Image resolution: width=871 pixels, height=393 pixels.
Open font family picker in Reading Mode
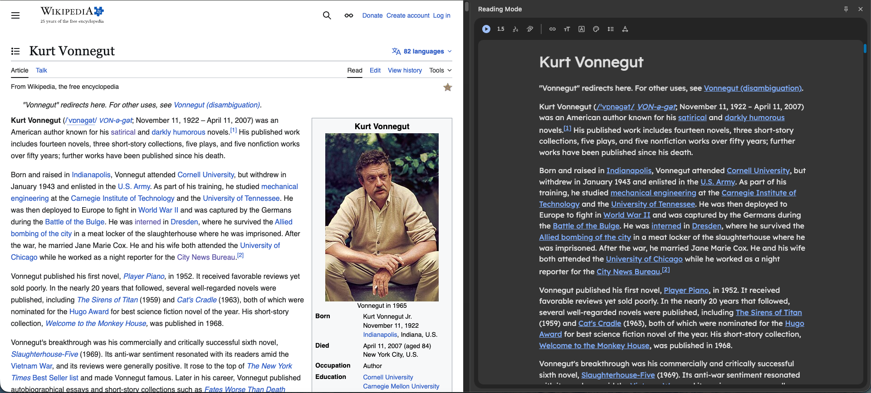click(x=582, y=29)
